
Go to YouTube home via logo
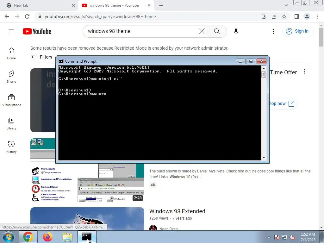[37, 31]
